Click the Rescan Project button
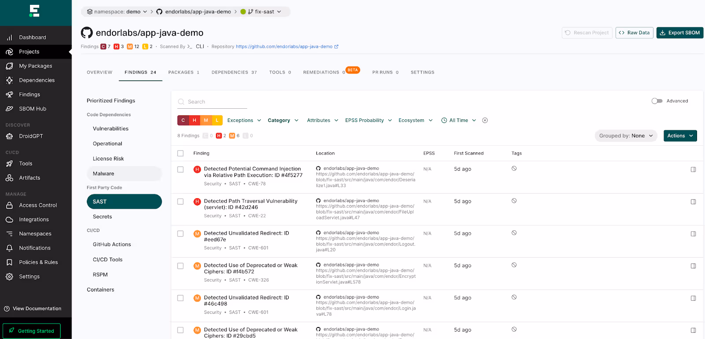The width and height of the screenshot is (705, 339). pyautogui.click(x=587, y=33)
